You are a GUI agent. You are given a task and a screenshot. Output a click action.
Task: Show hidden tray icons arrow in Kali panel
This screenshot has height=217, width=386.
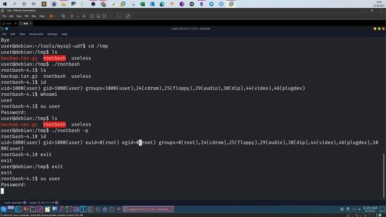359,209
